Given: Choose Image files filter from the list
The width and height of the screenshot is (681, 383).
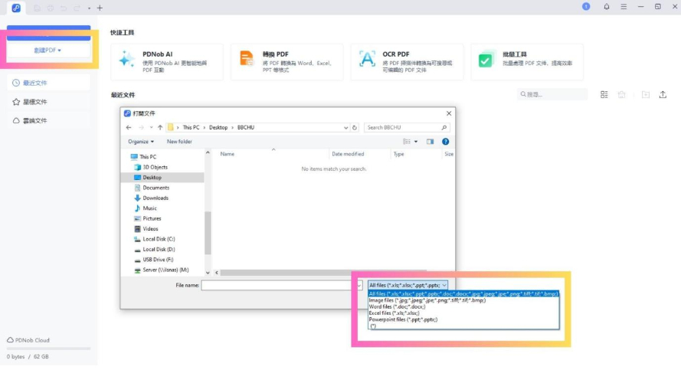Looking at the screenshot, I should pyautogui.click(x=427, y=300).
